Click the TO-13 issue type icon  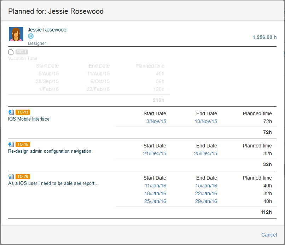[11, 112]
